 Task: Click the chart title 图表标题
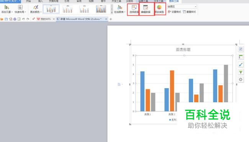pyautogui.click(x=183, y=50)
